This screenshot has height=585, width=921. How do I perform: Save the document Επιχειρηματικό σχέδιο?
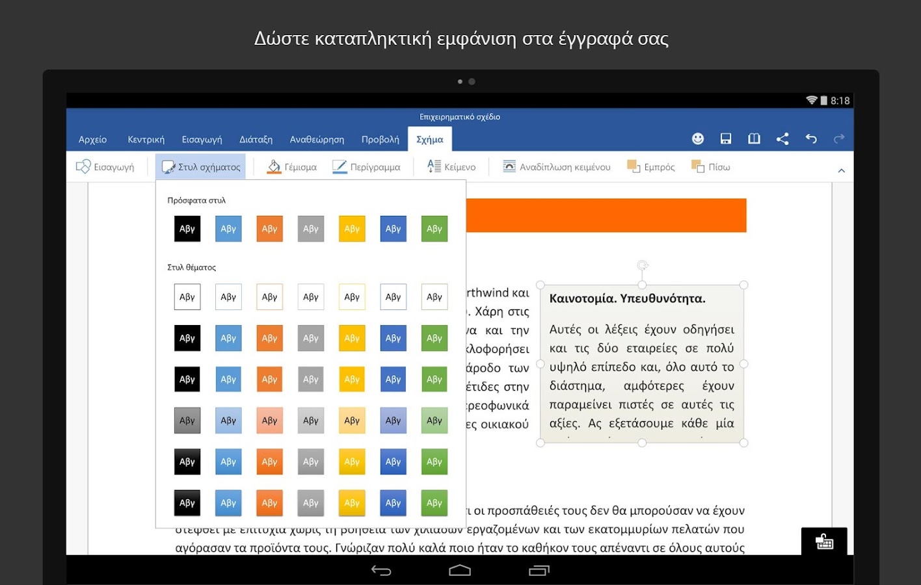725,138
